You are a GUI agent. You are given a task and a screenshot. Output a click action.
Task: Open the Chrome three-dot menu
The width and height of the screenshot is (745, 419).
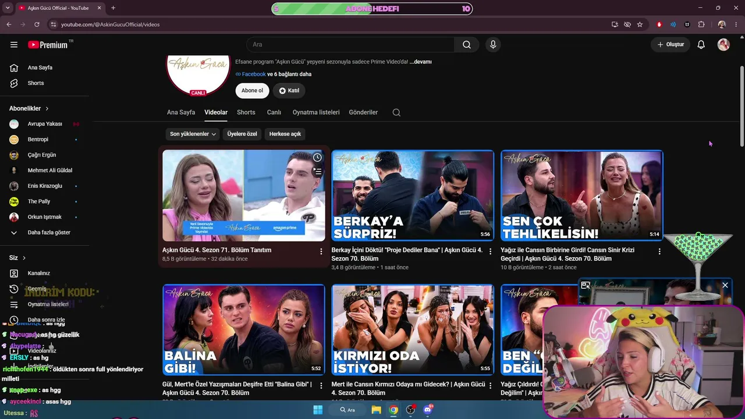click(736, 24)
